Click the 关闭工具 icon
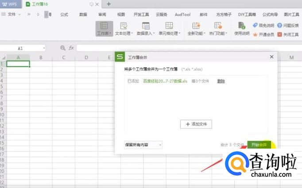 [x=279, y=35]
